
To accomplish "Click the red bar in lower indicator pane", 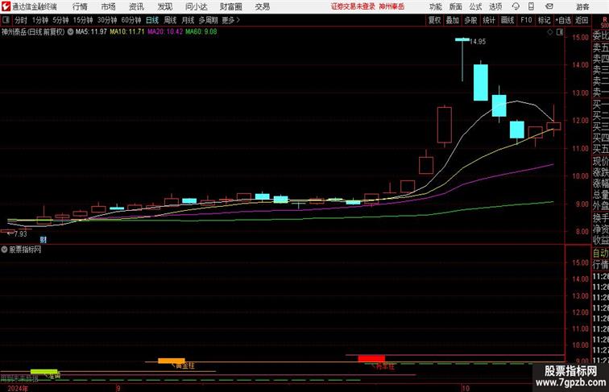I will [371, 358].
